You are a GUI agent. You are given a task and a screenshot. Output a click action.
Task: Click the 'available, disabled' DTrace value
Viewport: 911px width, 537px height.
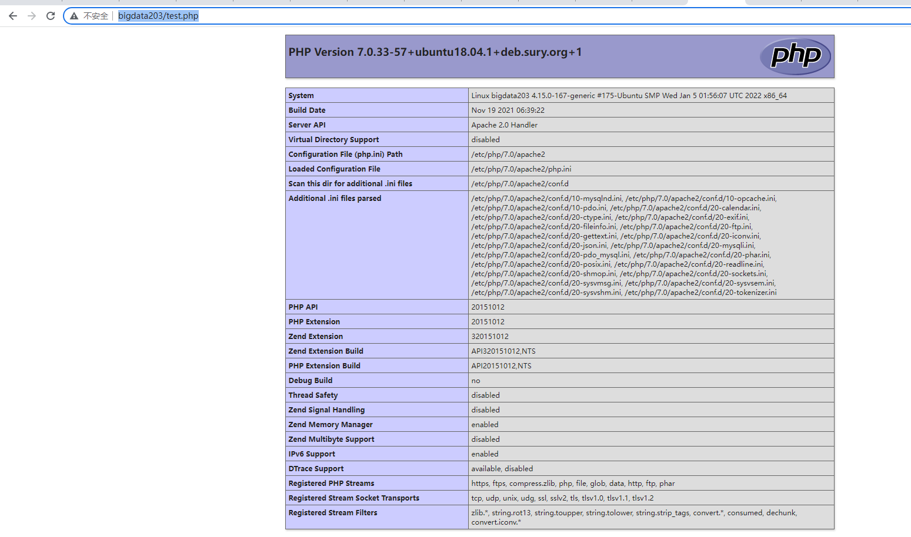(x=502, y=468)
